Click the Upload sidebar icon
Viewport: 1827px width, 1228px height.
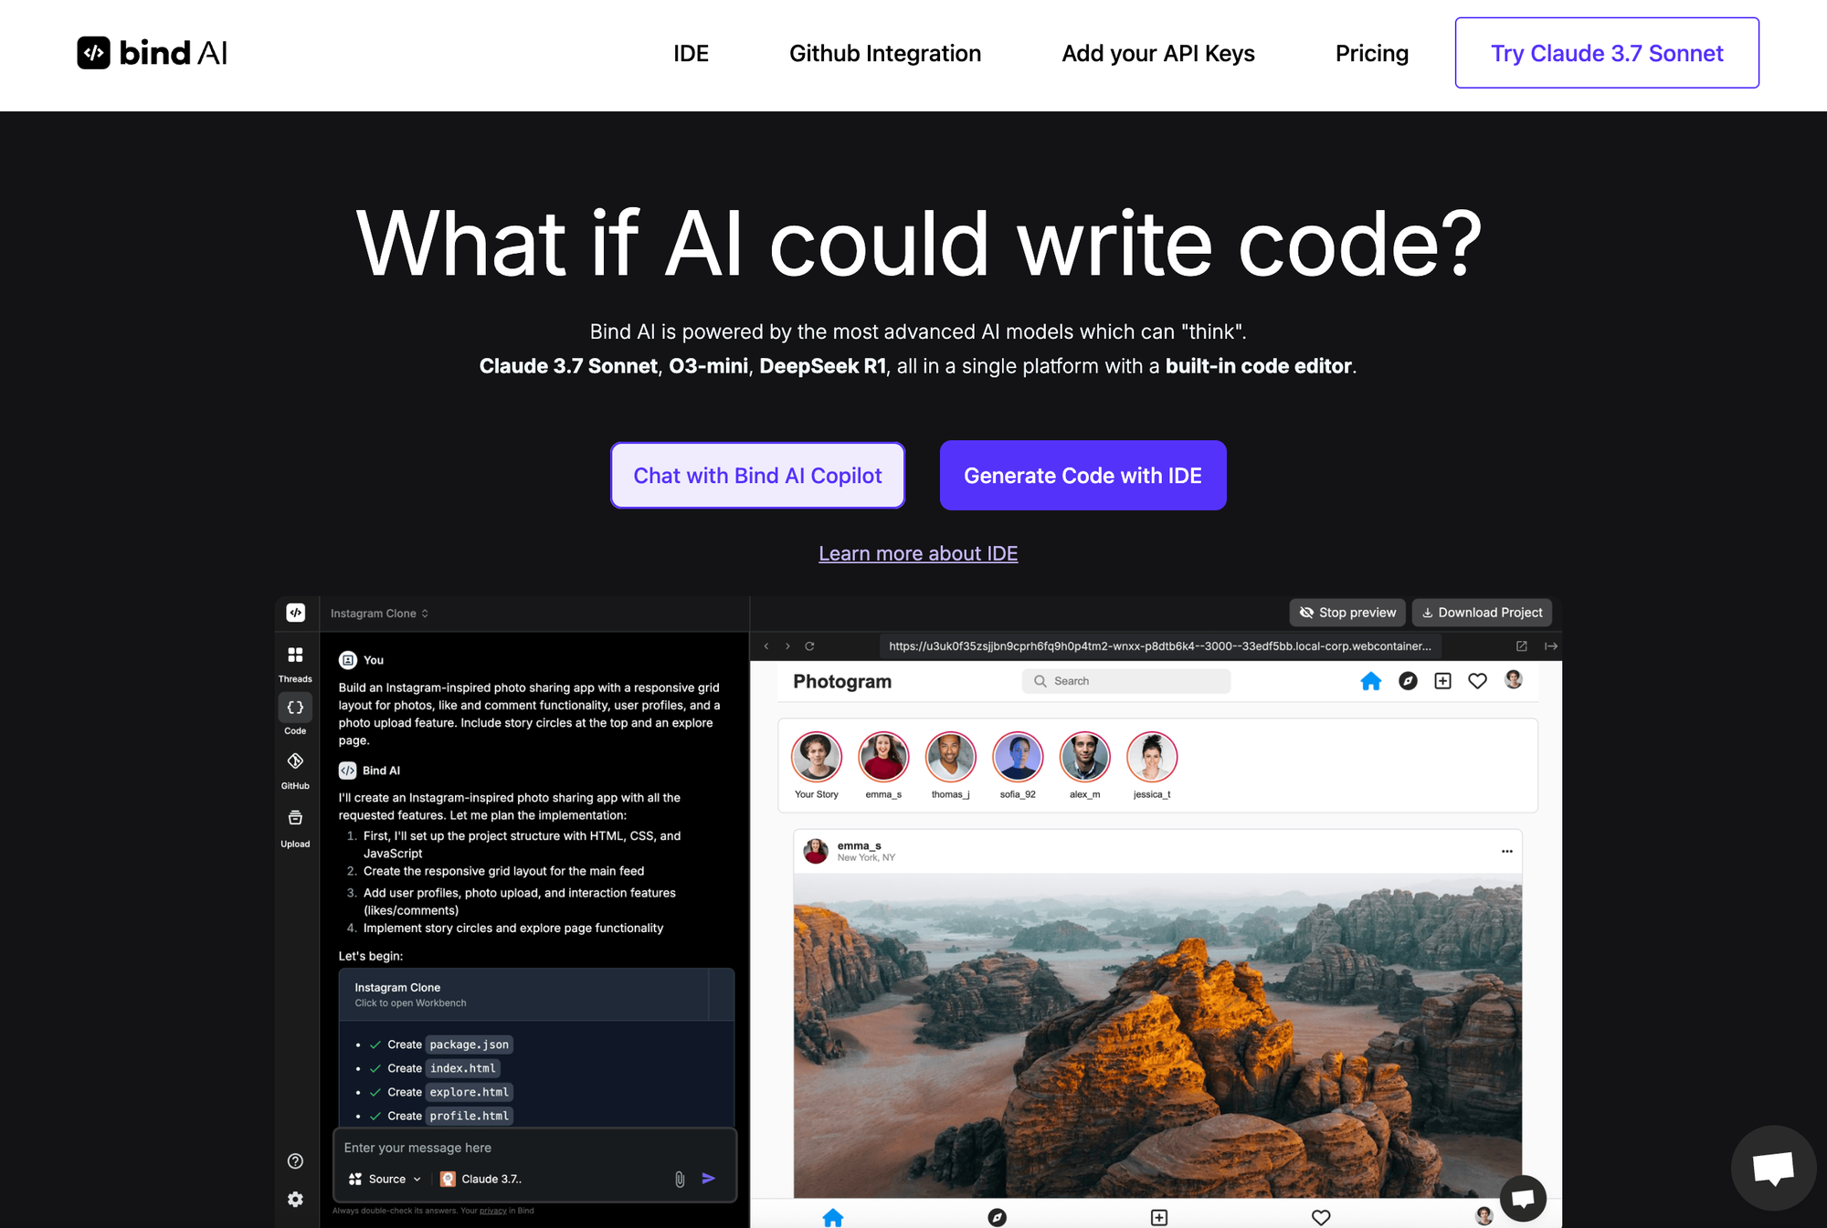295,817
